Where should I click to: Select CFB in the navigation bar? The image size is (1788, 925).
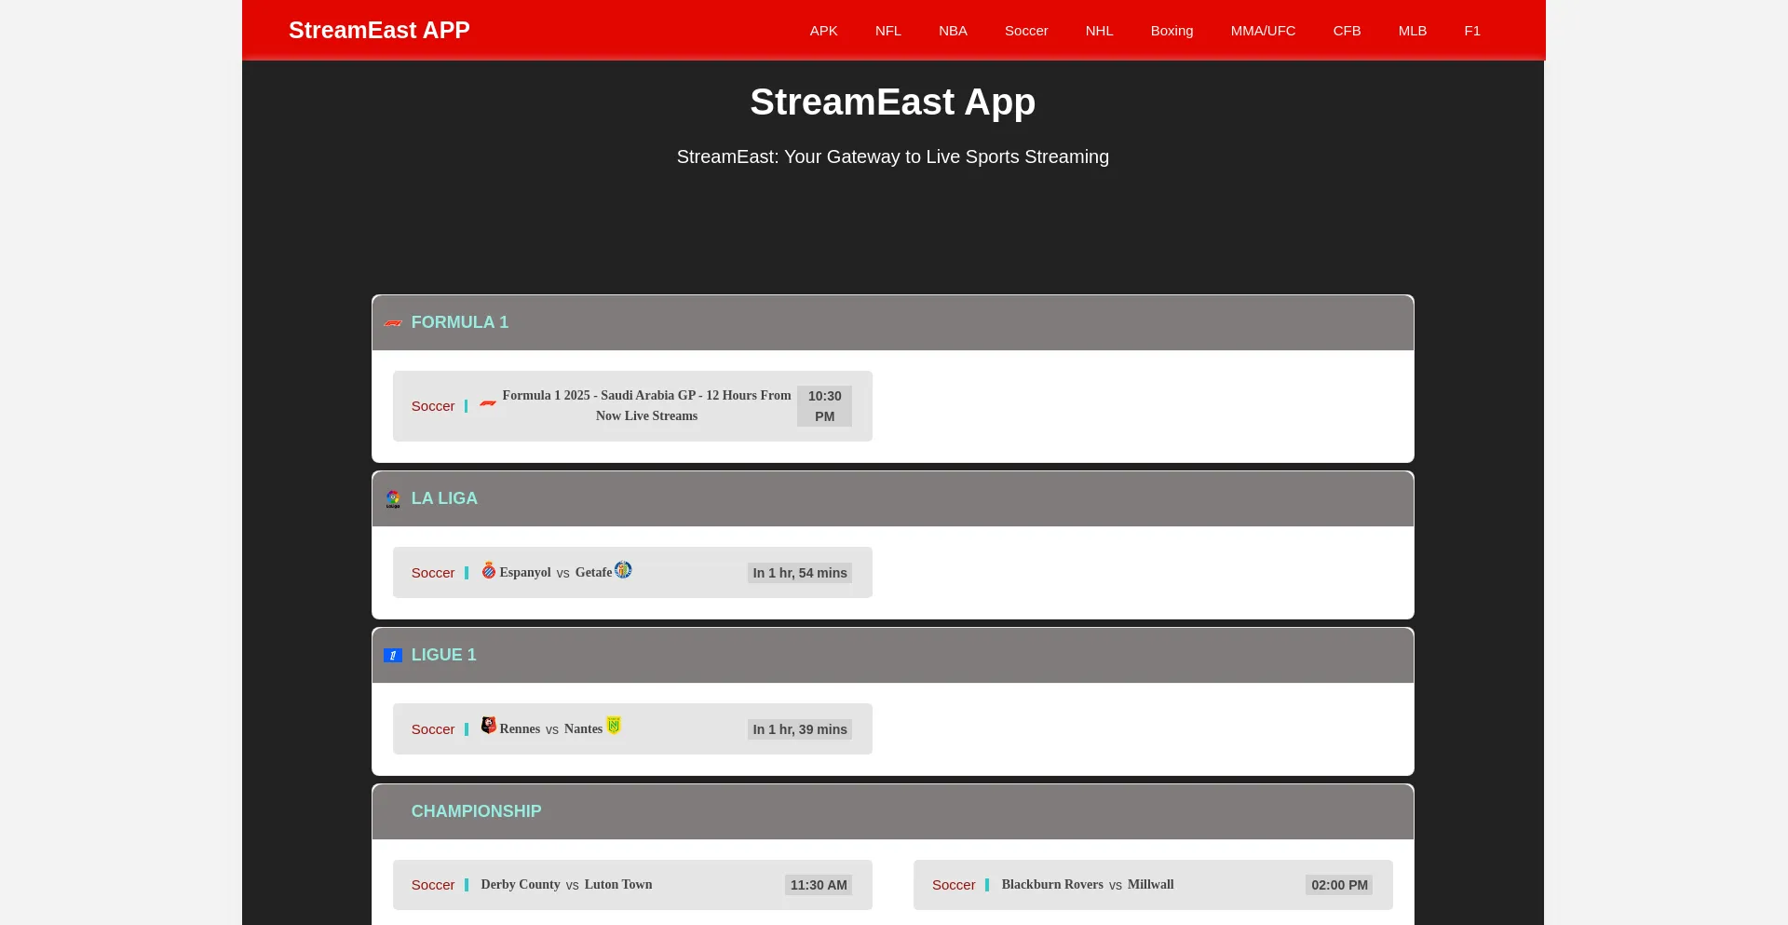point(1347,31)
